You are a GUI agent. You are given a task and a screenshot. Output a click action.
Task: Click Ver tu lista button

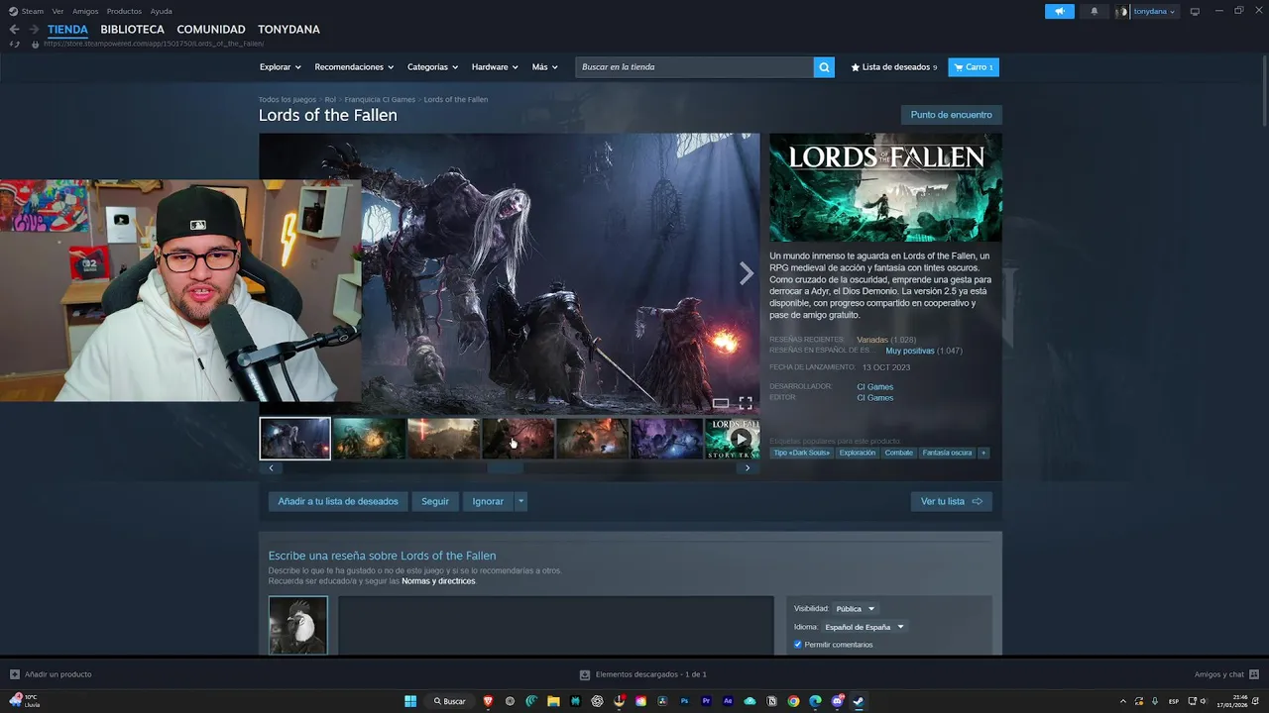click(951, 501)
